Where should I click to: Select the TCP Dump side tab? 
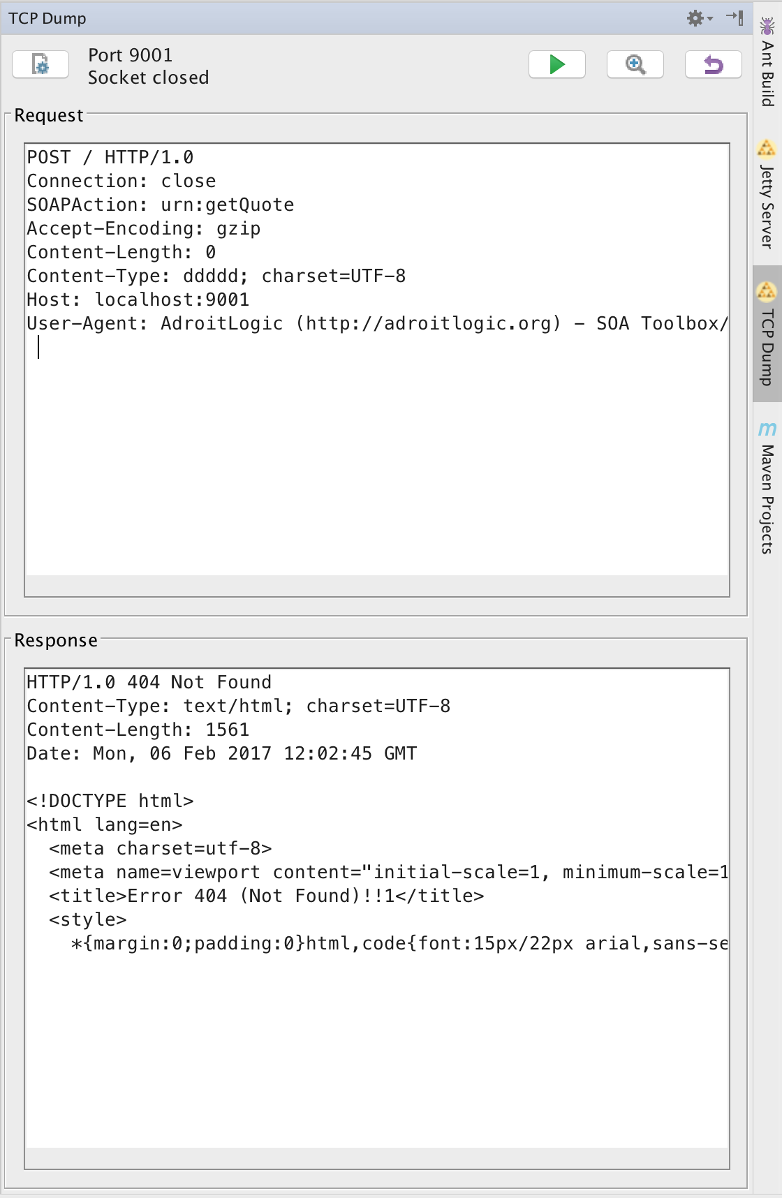(767, 334)
